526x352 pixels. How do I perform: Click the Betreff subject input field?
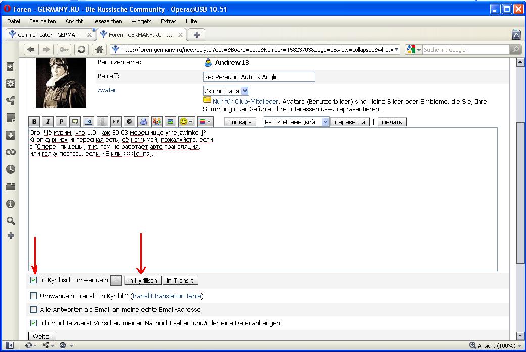point(259,77)
